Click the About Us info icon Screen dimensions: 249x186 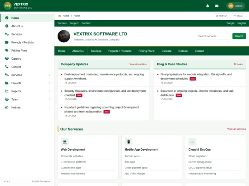6,26
